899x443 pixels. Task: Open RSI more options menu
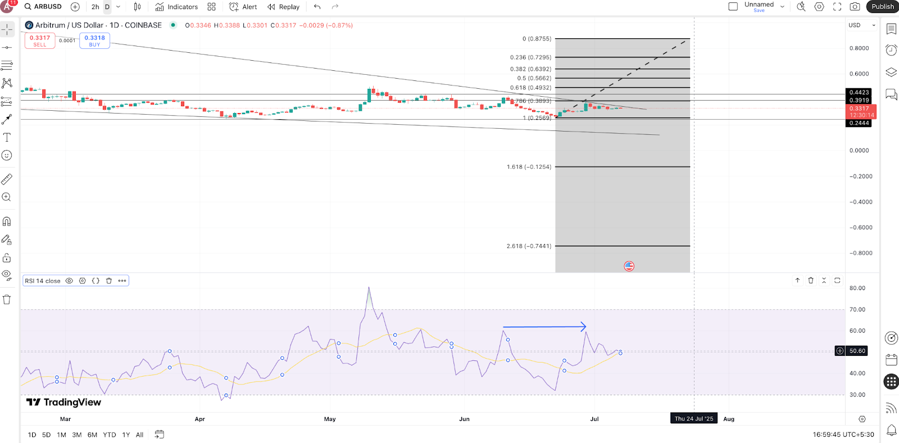122,281
